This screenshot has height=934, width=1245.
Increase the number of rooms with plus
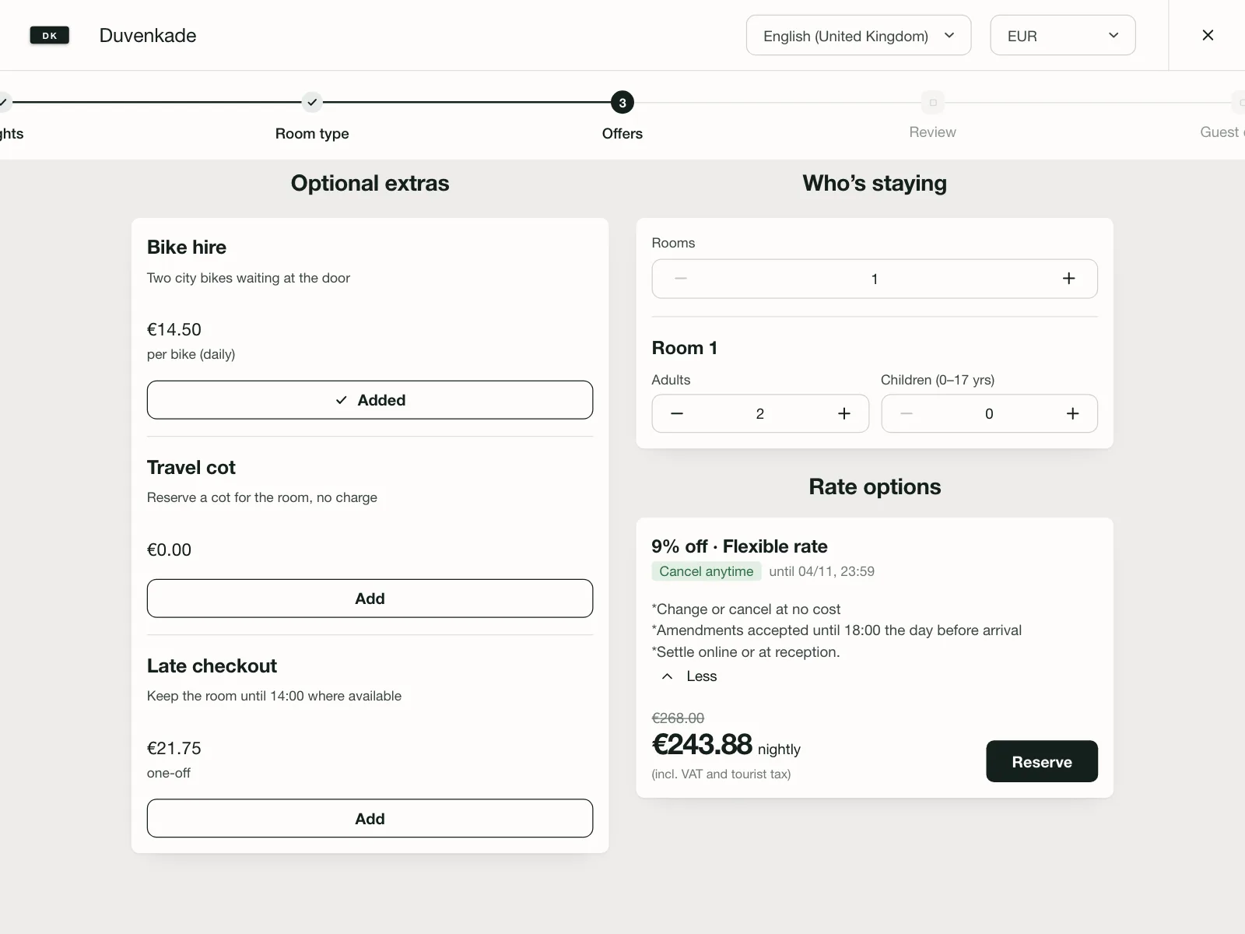click(1068, 279)
